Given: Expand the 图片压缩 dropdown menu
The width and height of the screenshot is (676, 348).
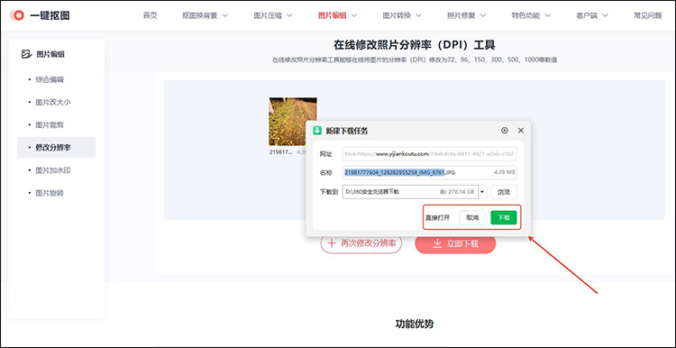Looking at the screenshot, I should (x=273, y=15).
